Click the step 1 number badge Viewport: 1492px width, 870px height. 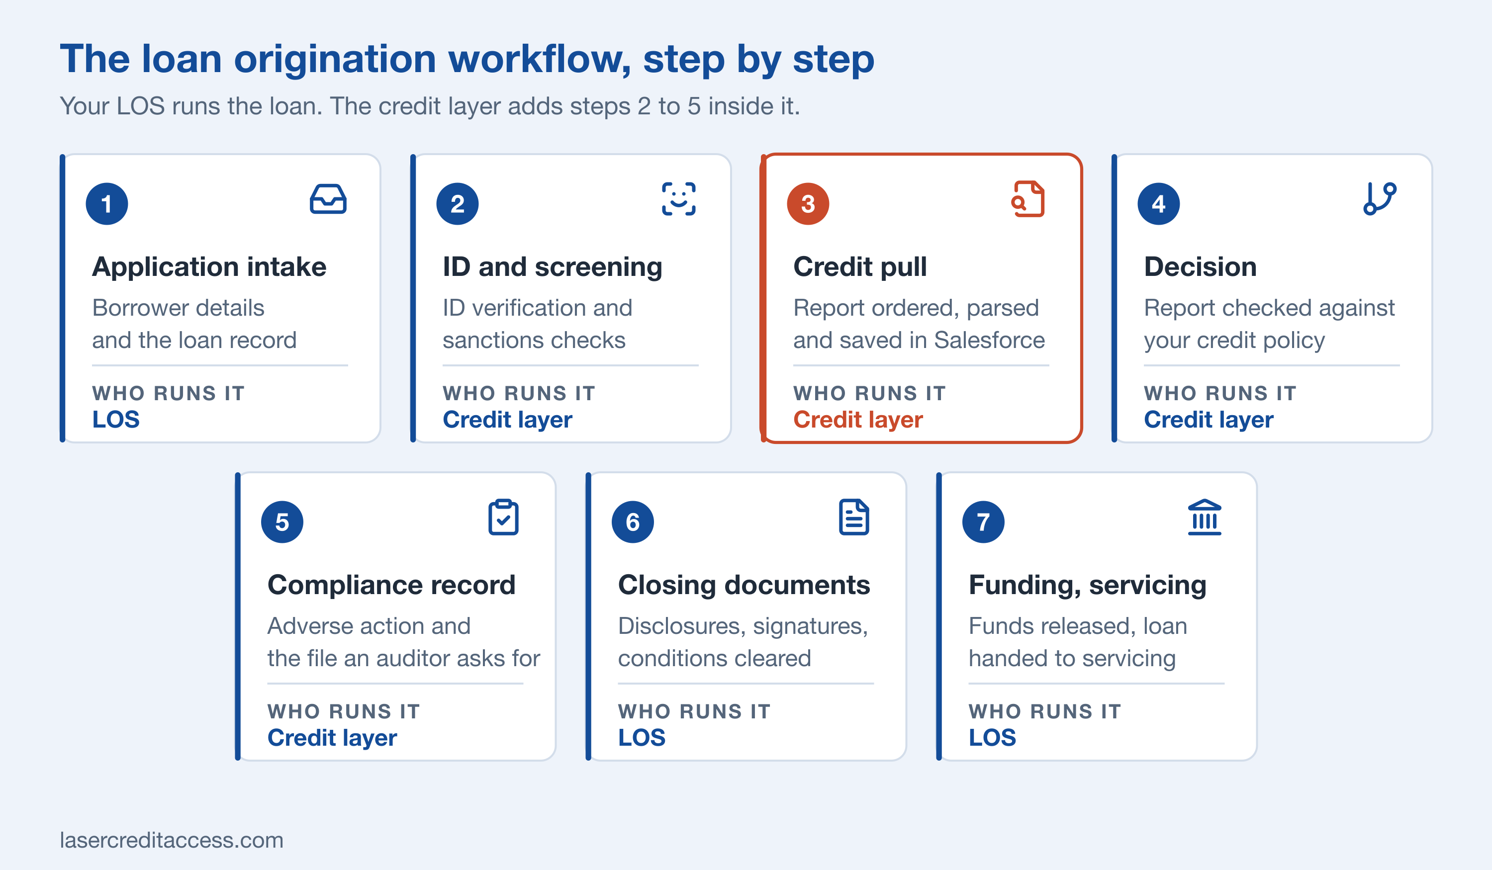tap(106, 204)
